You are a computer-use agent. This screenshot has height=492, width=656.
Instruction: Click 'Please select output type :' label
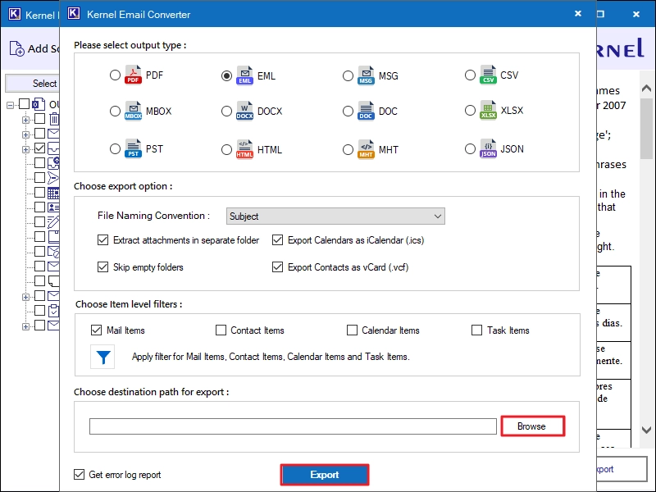pos(130,45)
